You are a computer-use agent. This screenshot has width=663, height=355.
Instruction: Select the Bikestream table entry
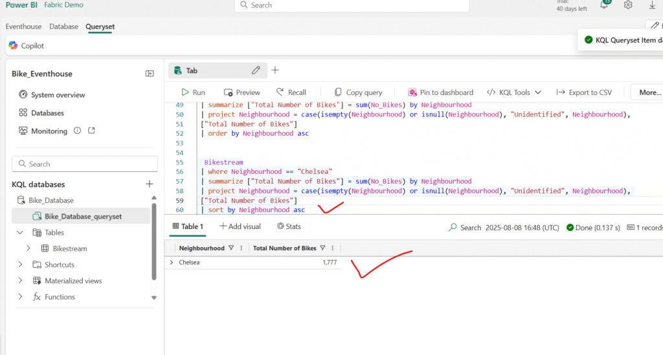pos(64,248)
